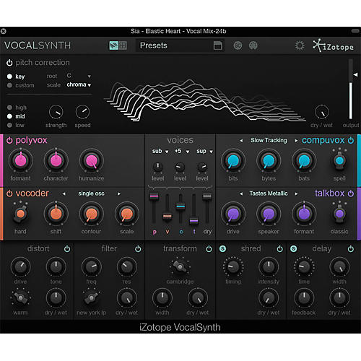The height and width of the screenshot is (361, 361).
Task: Click the save preset icon
Action: 218,45
